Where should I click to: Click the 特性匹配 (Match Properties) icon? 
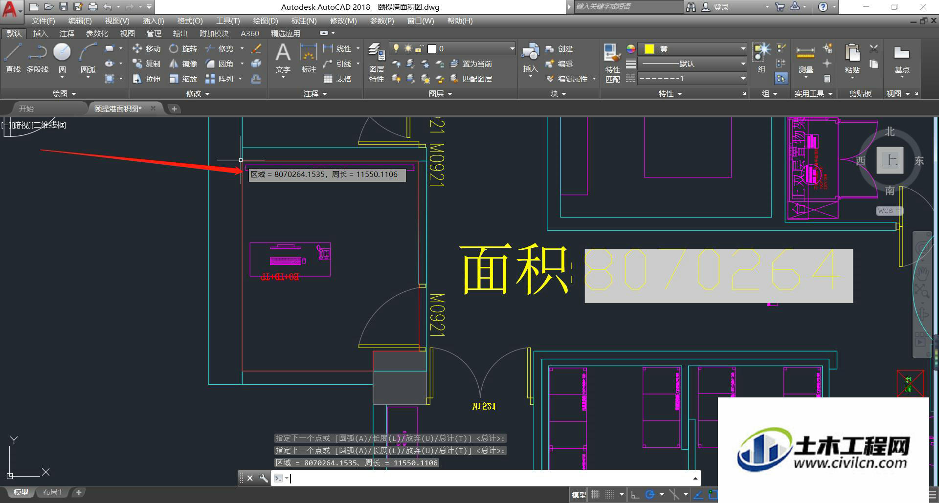coord(612,63)
